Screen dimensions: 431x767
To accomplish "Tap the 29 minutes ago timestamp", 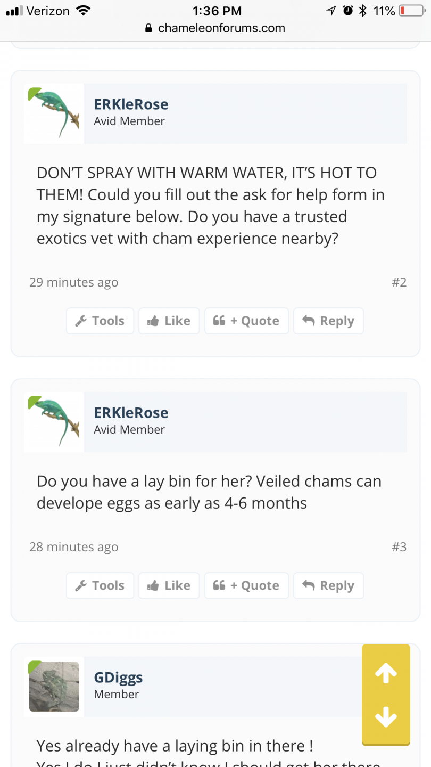I will click(x=73, y=282).
